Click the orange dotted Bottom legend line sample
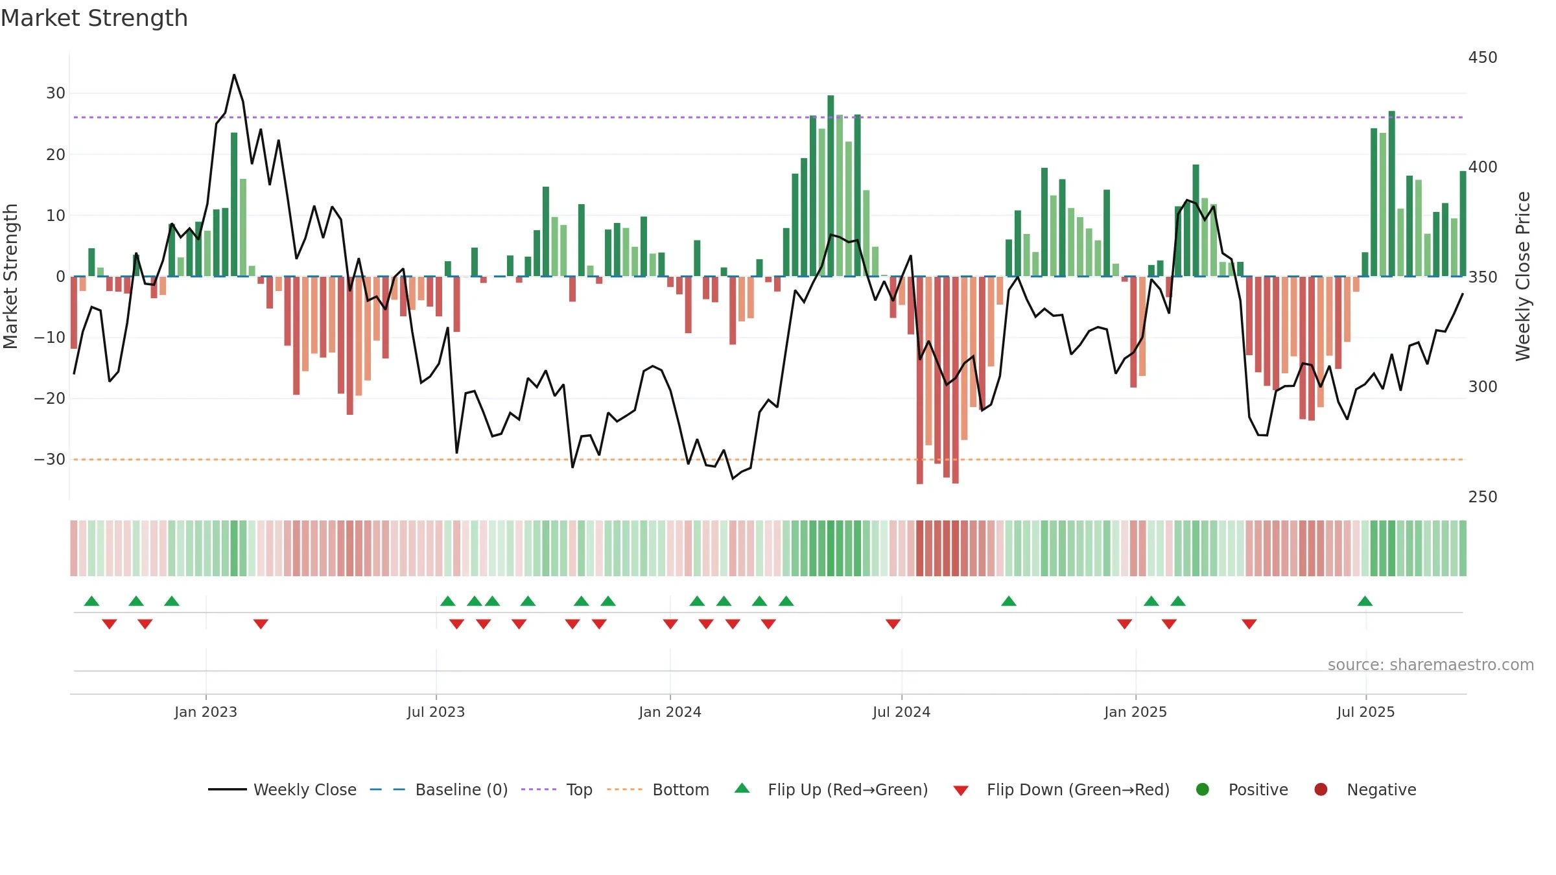This screenshot has width=1556, height=875. pos(625,789)
